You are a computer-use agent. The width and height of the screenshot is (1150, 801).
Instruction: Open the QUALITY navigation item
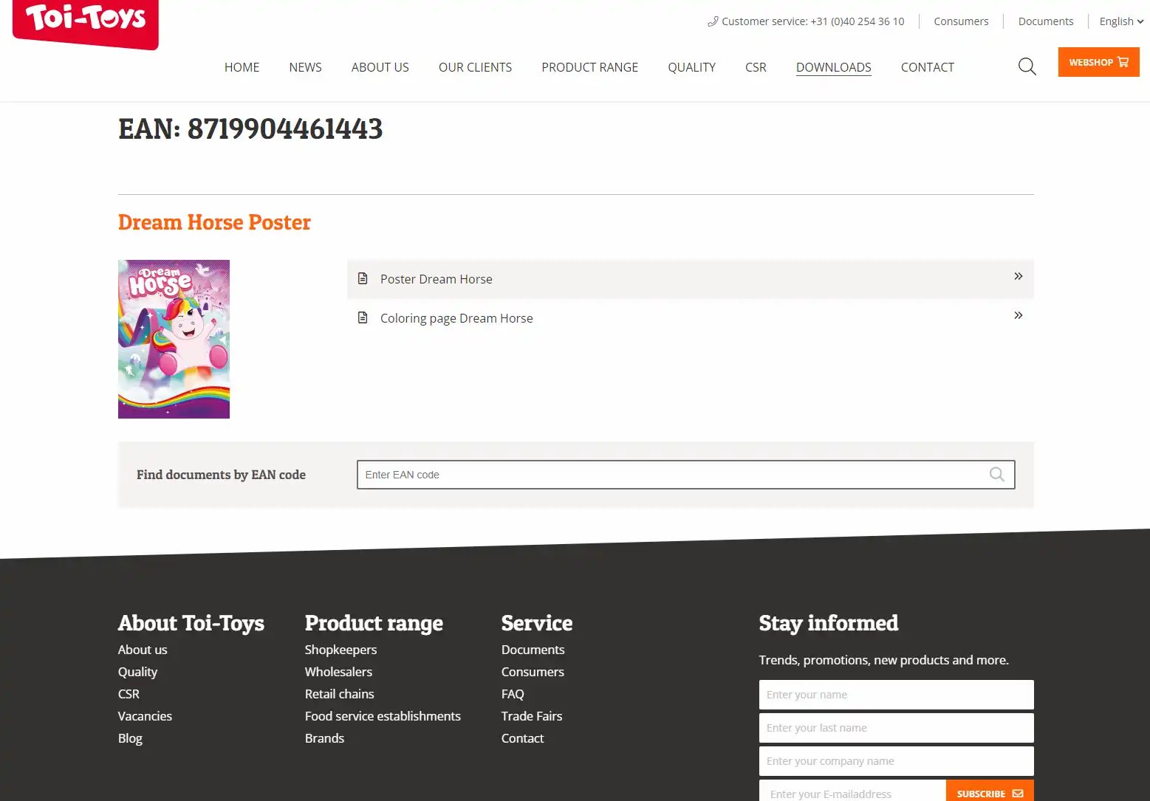[x=691, y=67]
